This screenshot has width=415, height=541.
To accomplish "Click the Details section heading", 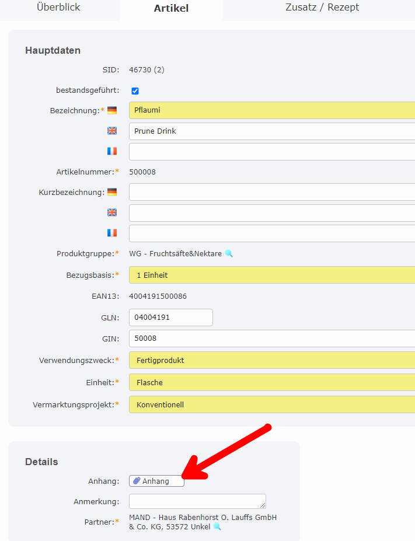I will click(x=41, y=462).
